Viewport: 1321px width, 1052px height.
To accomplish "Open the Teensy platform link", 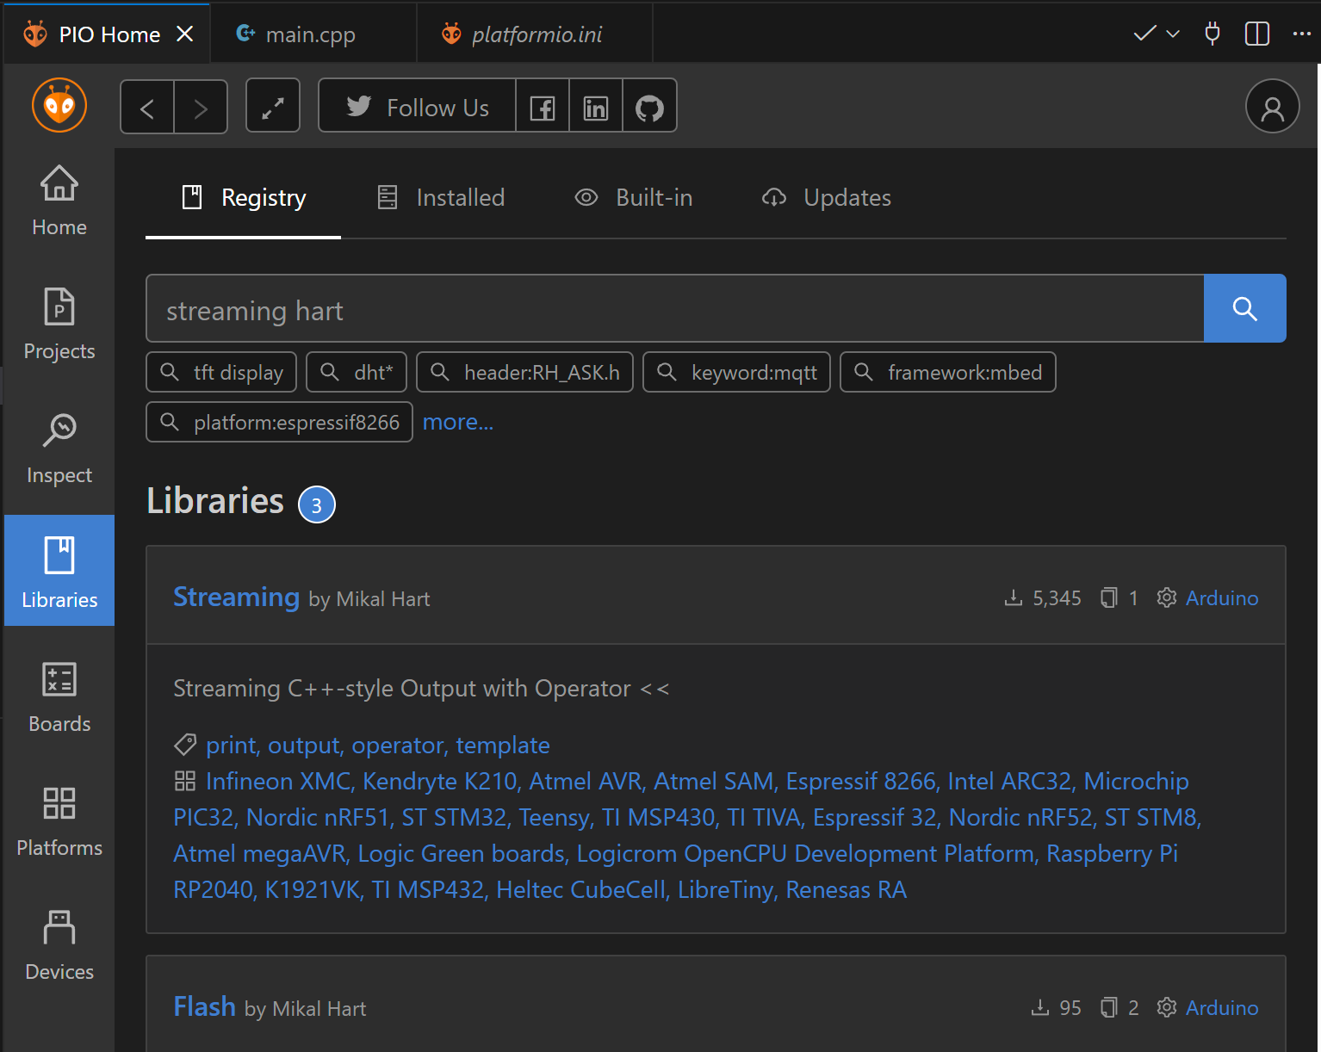I will pyautogui.click(x=554, y=818).
